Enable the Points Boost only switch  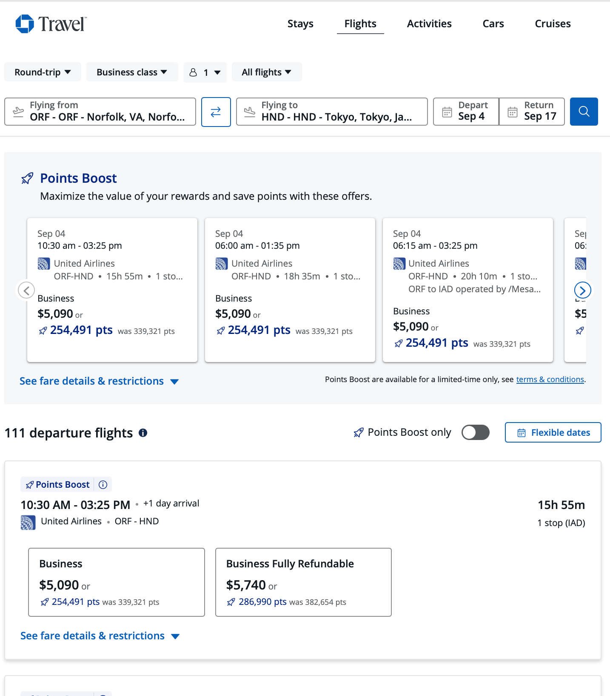point(475,432)
